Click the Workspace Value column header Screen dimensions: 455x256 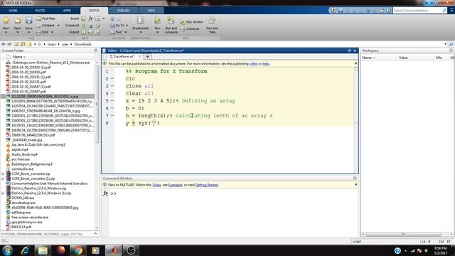tap(403, 58)
